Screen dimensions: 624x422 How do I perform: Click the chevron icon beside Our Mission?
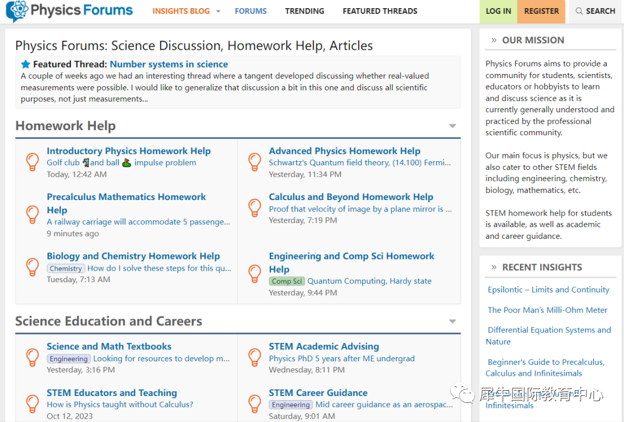[494, 40]
